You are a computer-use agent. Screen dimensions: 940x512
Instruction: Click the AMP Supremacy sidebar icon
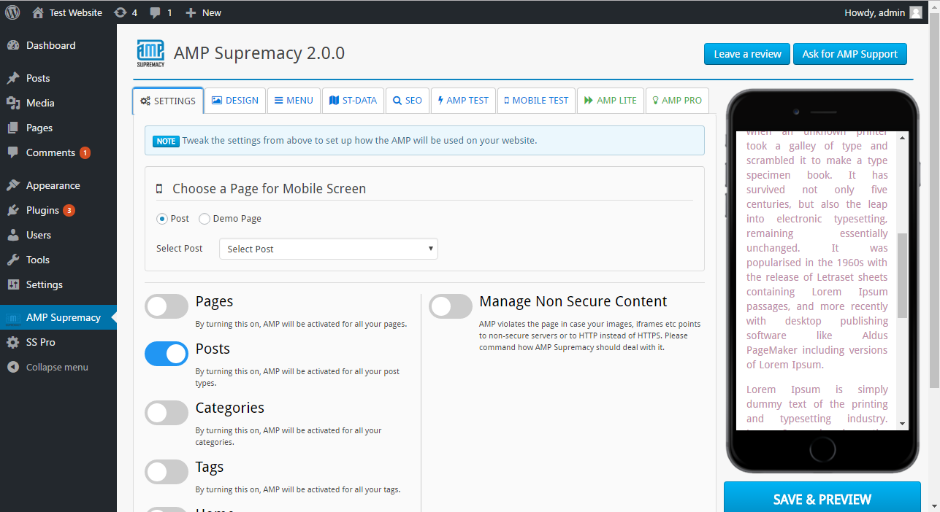click(13, 318)
